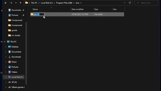Expand Downloads node in tree
Screen dimensions: 161x91
[x=6, y=57]
